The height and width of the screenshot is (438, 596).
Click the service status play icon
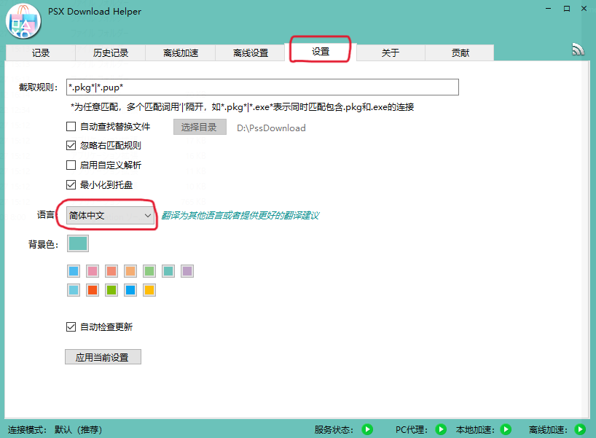click(368, 429)
